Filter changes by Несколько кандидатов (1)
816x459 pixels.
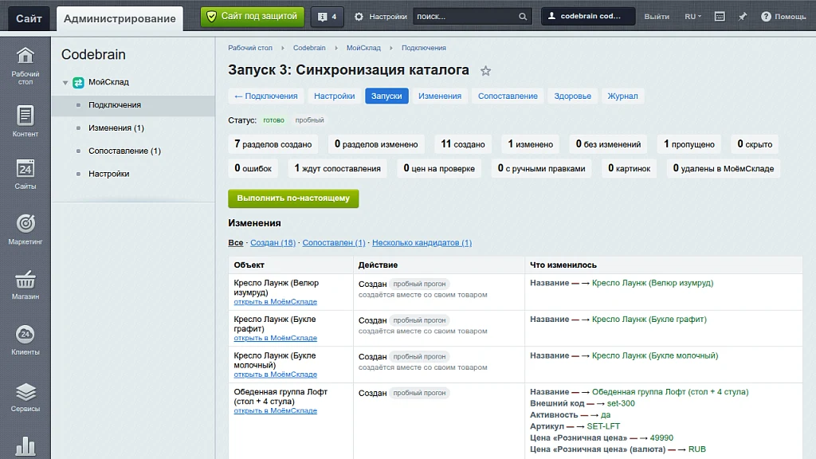click(x=422, y=242)
